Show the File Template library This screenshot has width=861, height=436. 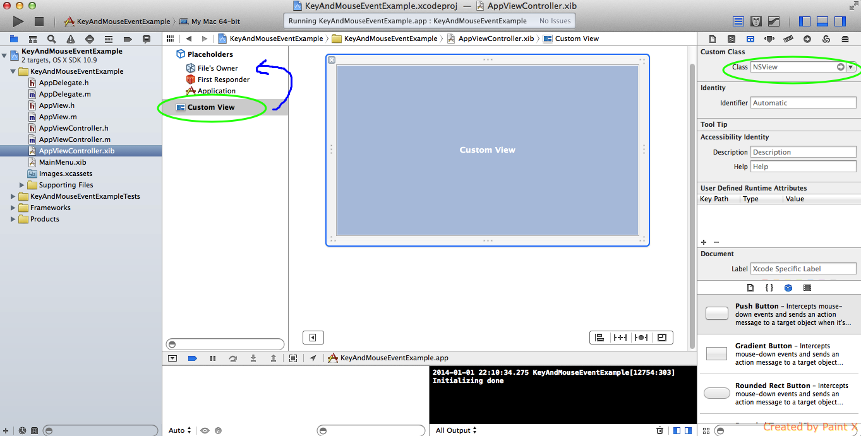750,288
